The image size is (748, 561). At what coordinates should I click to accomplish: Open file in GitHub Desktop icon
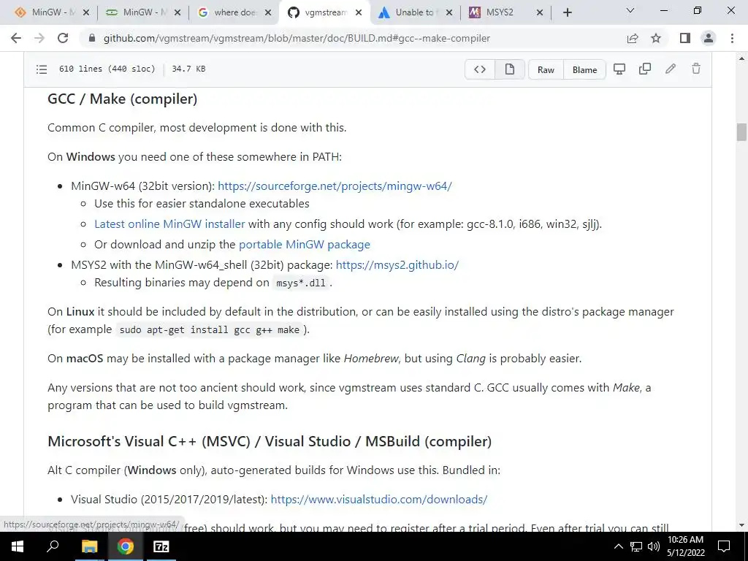(619, 69)
